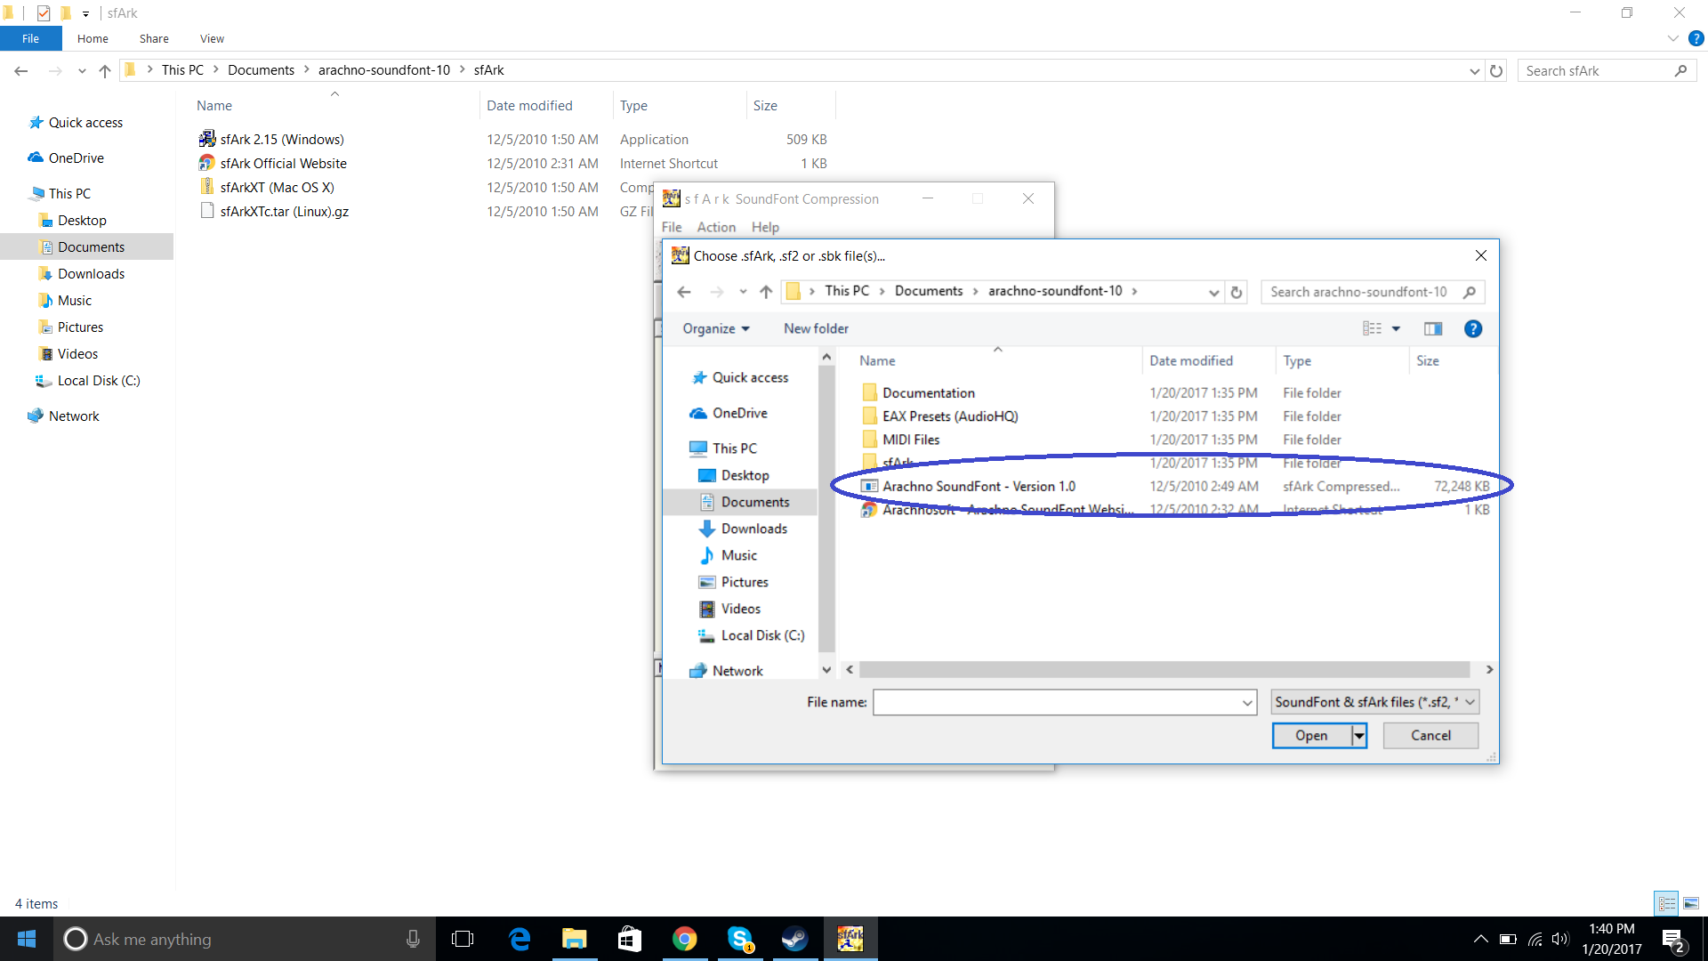The width and height of the screenshot is (1708, 961).
Task: Select Downloads in dialog navigation pane
Action: [753, 529]
